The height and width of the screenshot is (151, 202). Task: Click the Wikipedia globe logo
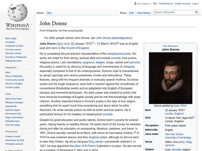coord(17,13)
